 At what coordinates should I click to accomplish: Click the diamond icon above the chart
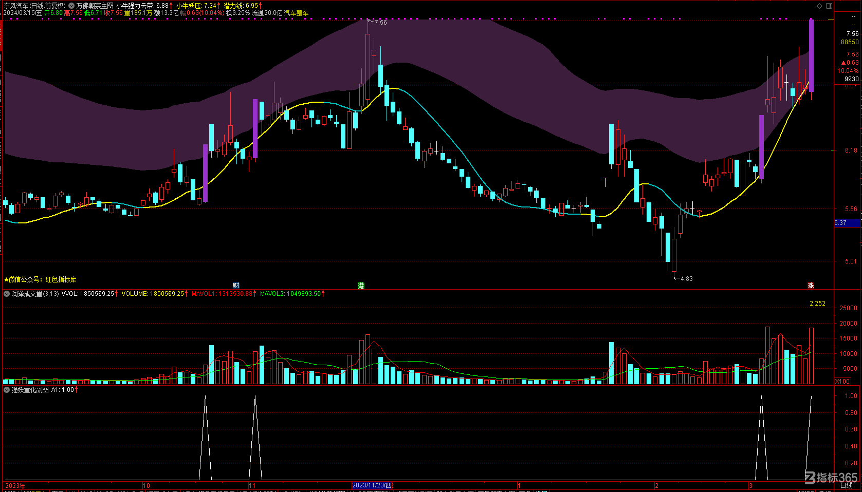pyautogui.click(x=820, y=6)
